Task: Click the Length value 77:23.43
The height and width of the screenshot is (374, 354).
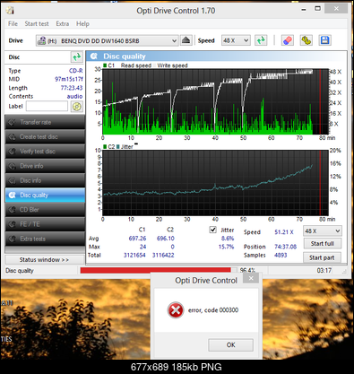Action: (x=72, y=88)
